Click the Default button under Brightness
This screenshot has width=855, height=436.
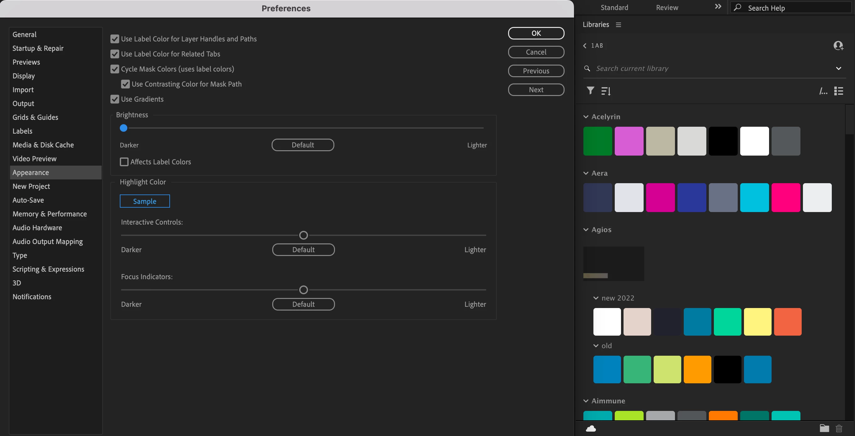pos(303,145)
